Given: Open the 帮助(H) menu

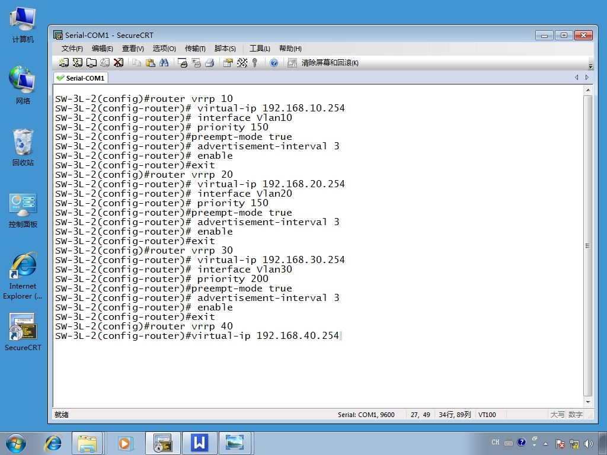Looking at the screenshot, I should (x=290, y=49).
